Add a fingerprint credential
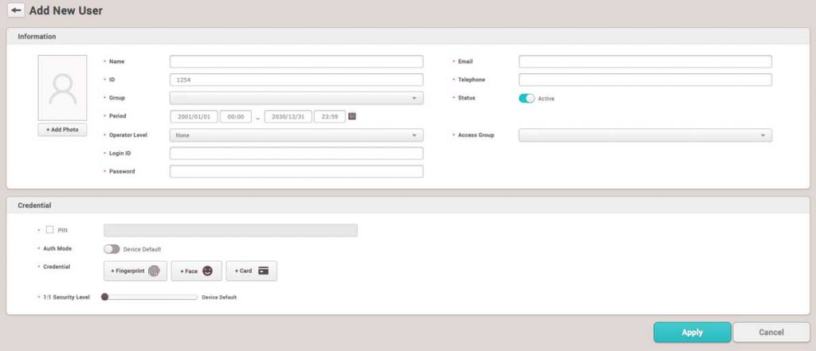This screenshot has height=351, width=816. click(x=135, y=271)
